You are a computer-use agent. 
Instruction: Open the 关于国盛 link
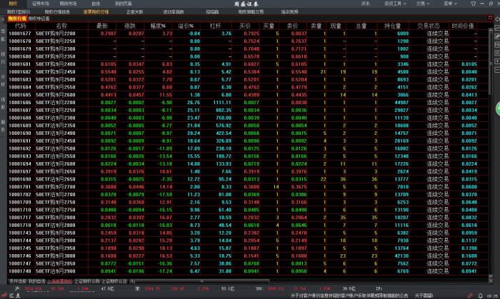click(x=424, y=296)
